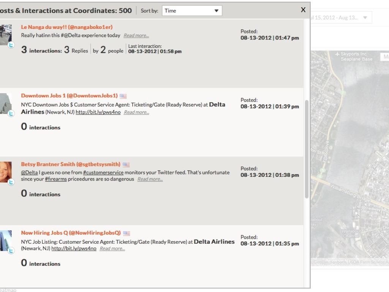Click Twitter badge on Betsy Brantner Smith post

pos(11,182)
